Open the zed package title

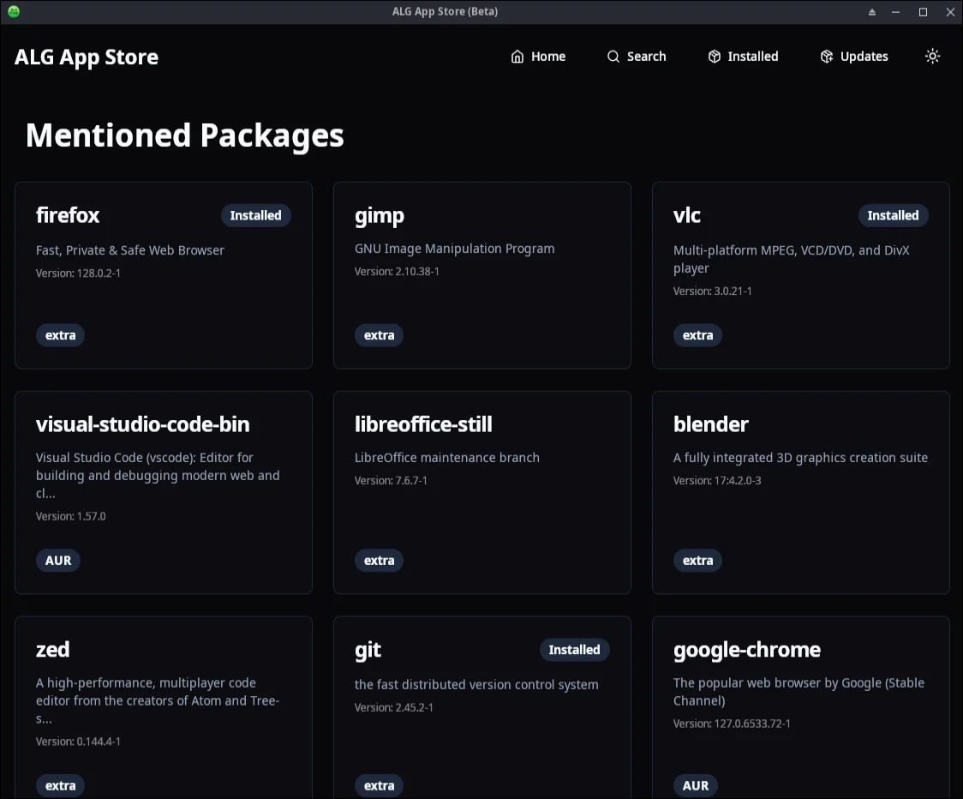point(52,650)
